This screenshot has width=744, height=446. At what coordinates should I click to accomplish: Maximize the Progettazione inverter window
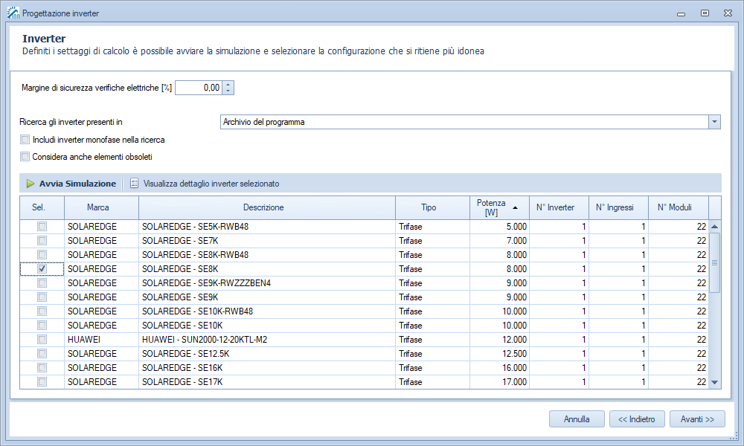705,13
